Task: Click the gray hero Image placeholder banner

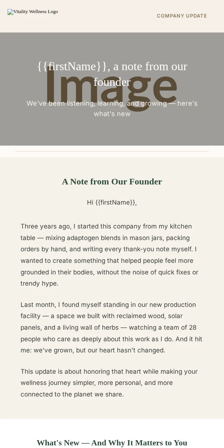Action: click(x=112, y=89)
